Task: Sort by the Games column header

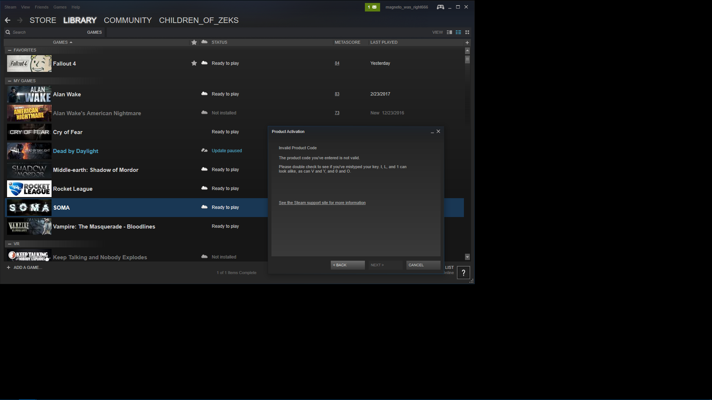Action: (x=63, y=42)
